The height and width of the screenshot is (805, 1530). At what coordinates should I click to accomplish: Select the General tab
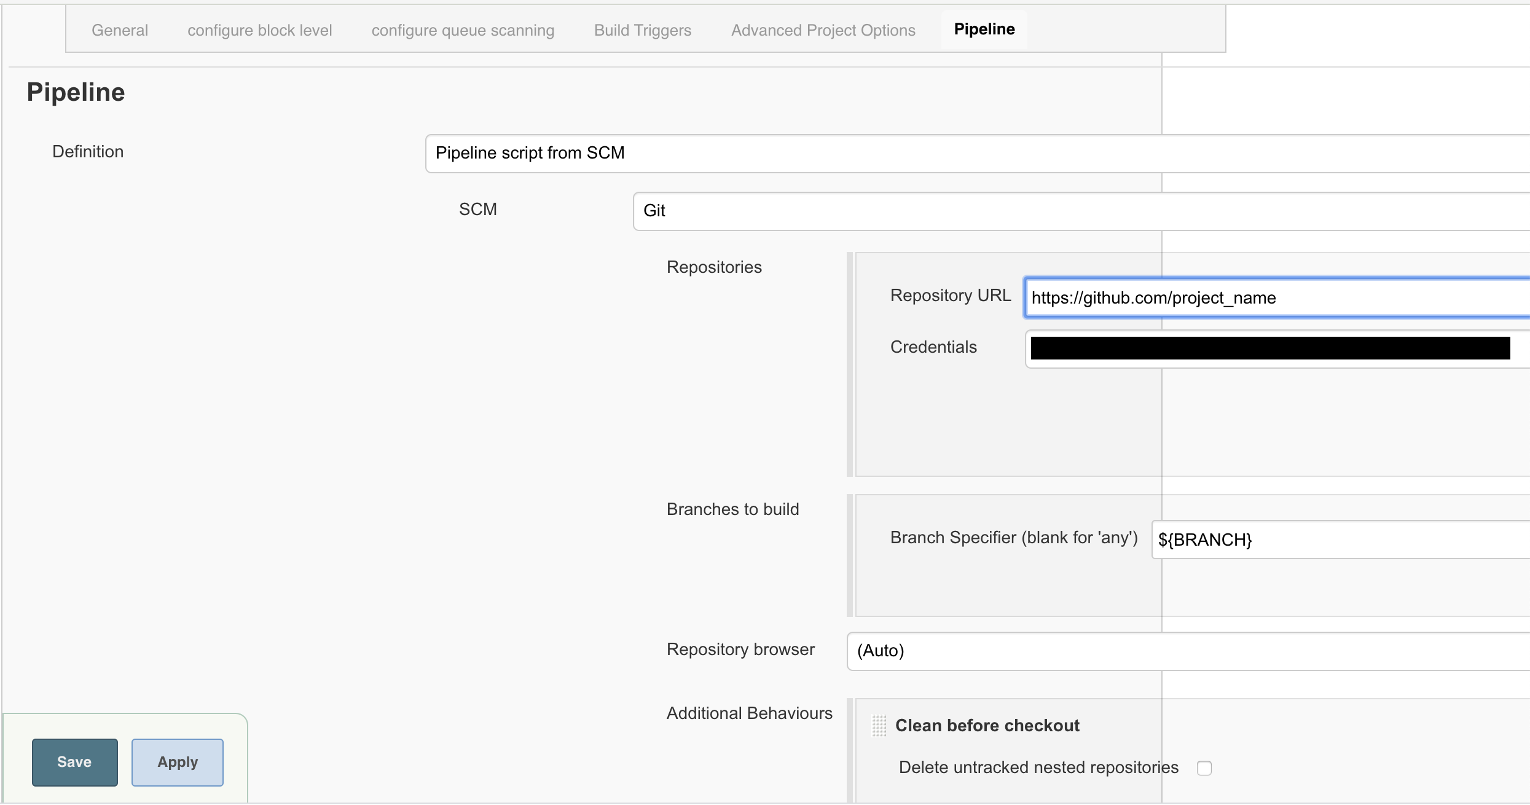[x=119, y=28]
